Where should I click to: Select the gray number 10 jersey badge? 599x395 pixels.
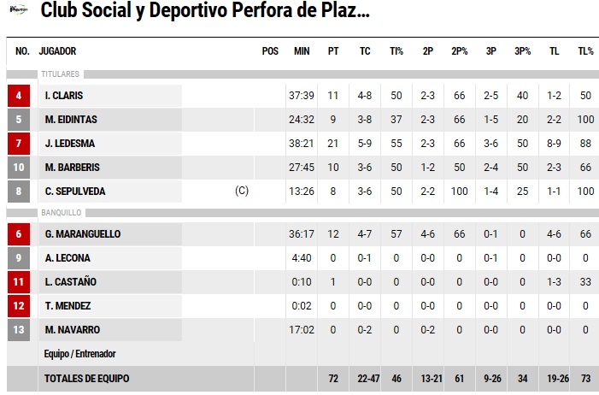[19, 168]
